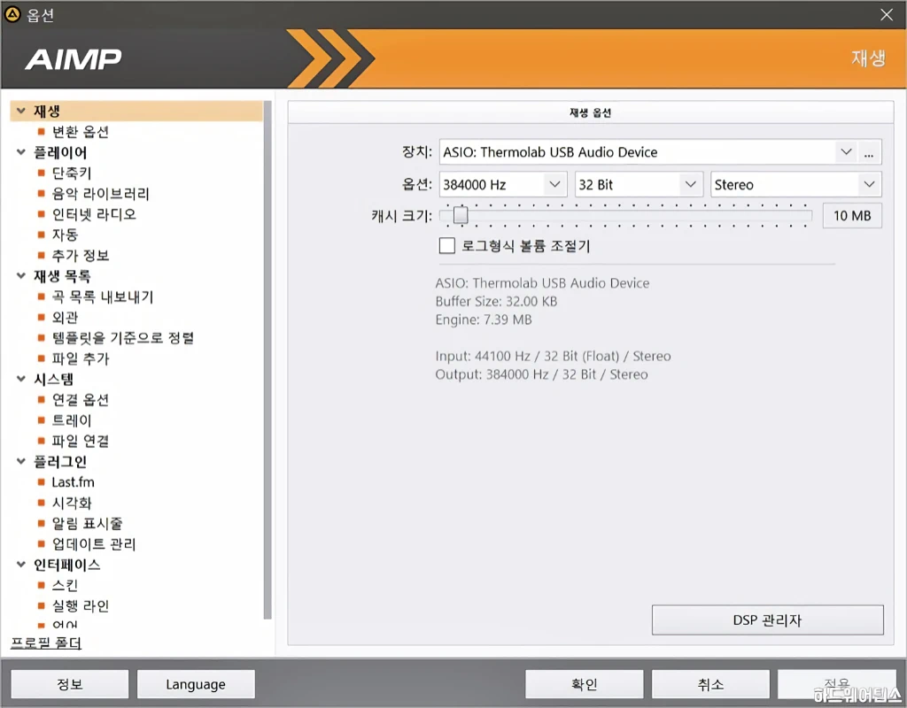Screen dimensions: 907x708
Task: Enable the 로그형식 볼륨 조절기 checkbox
Action: tap(447, 246)
